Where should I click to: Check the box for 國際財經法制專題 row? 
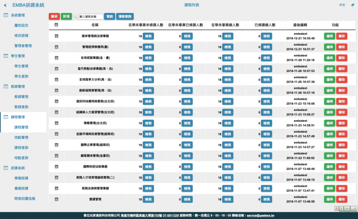tap(56, 167)
